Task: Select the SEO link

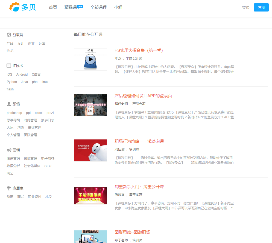Action: (48, 166)
